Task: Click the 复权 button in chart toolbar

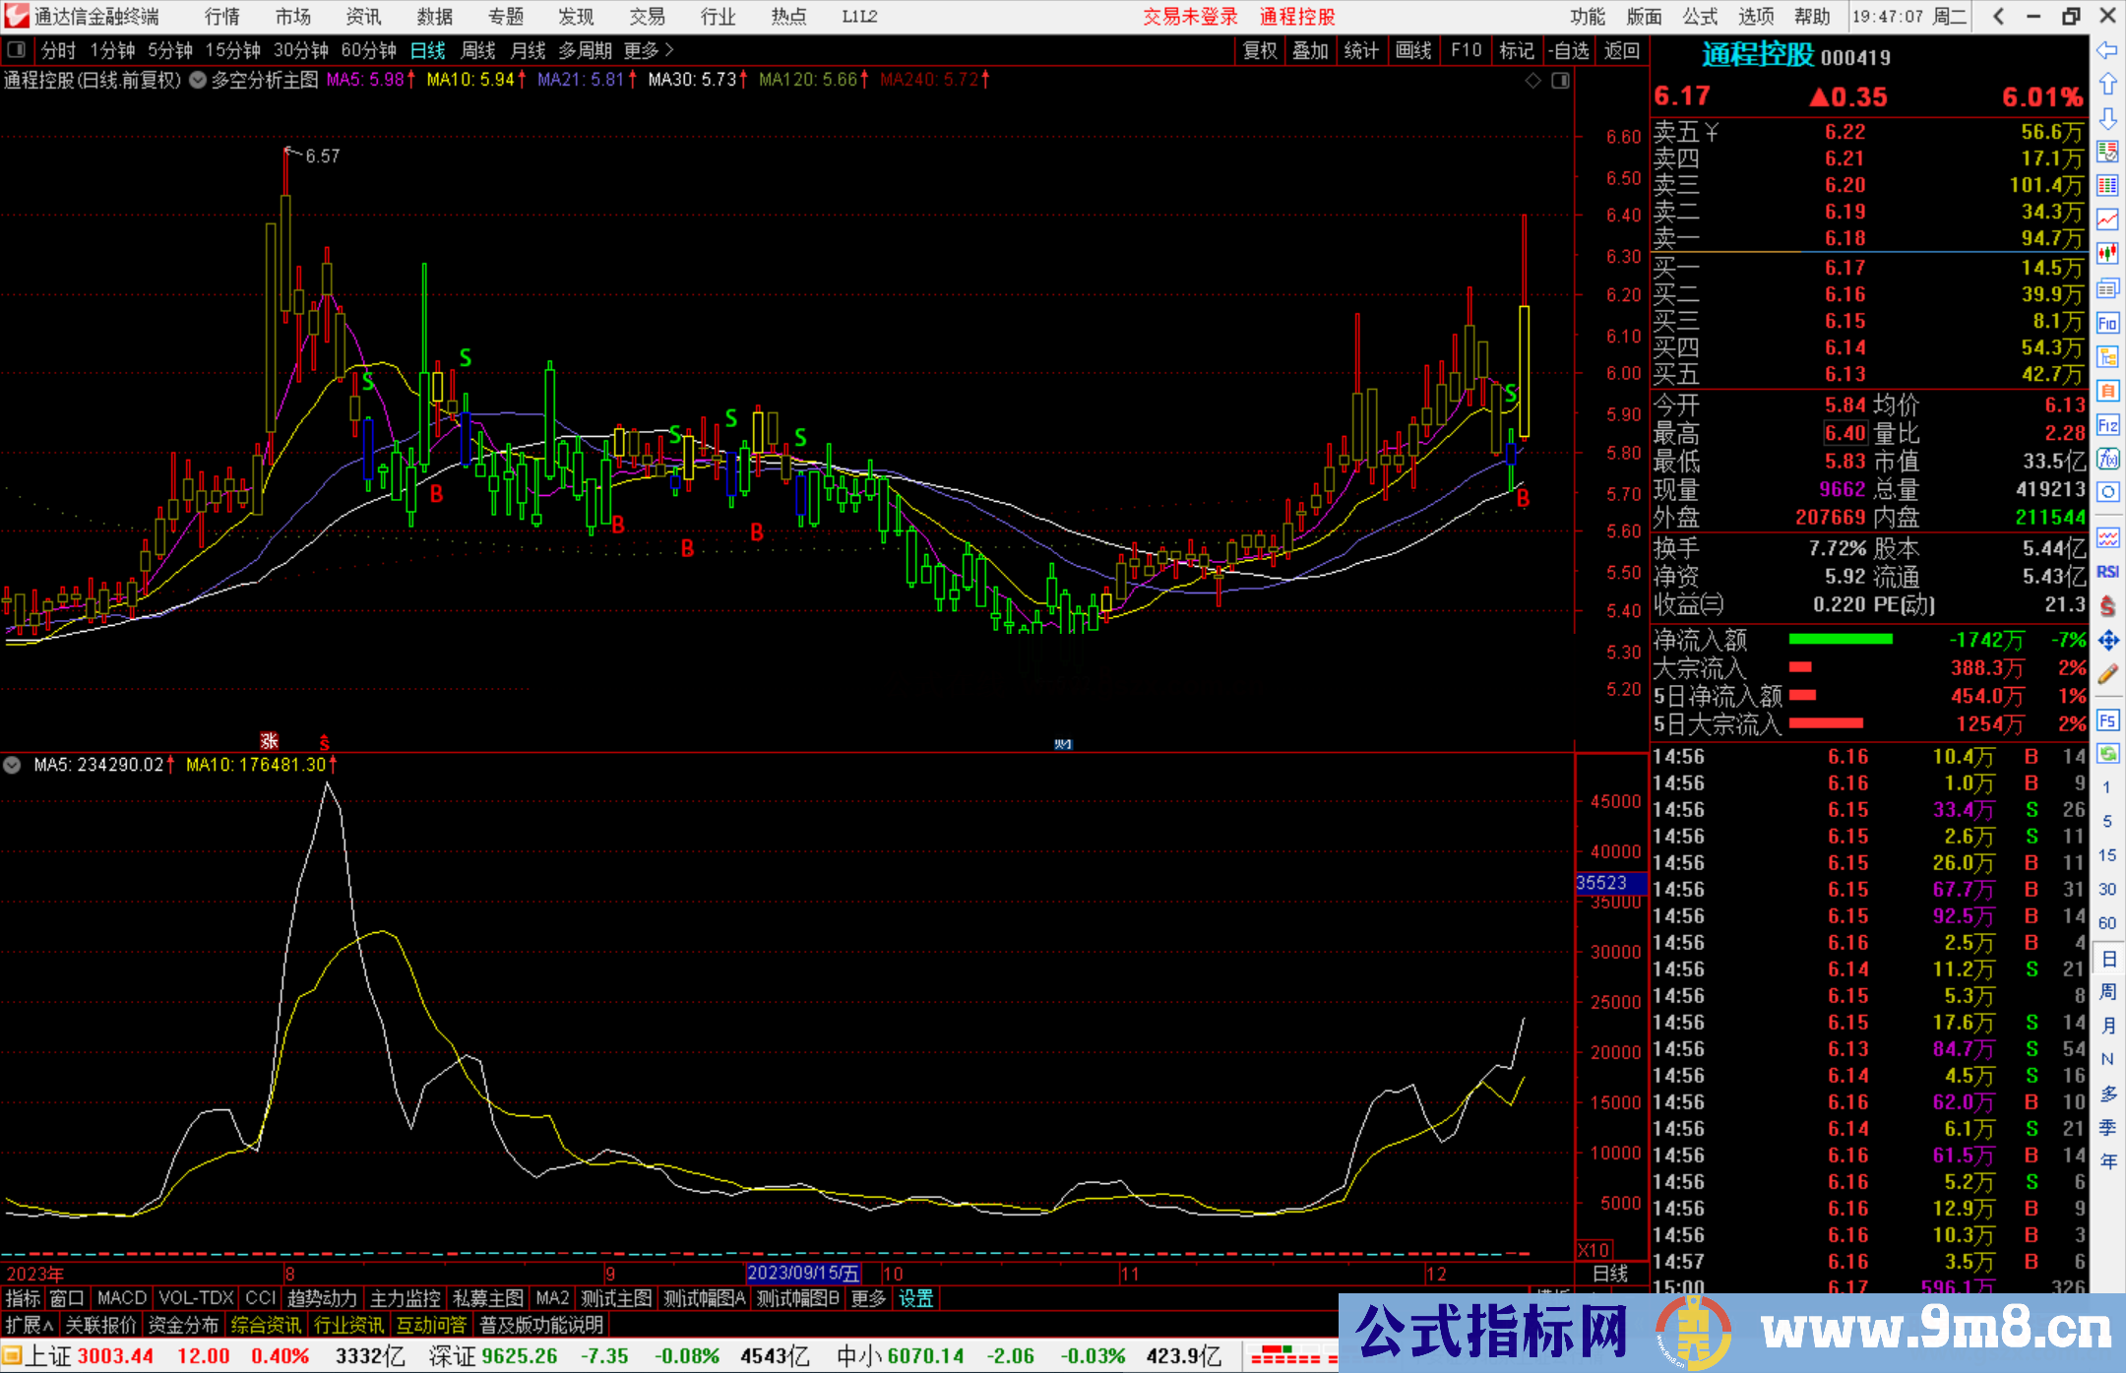Action: (1259, 50)
